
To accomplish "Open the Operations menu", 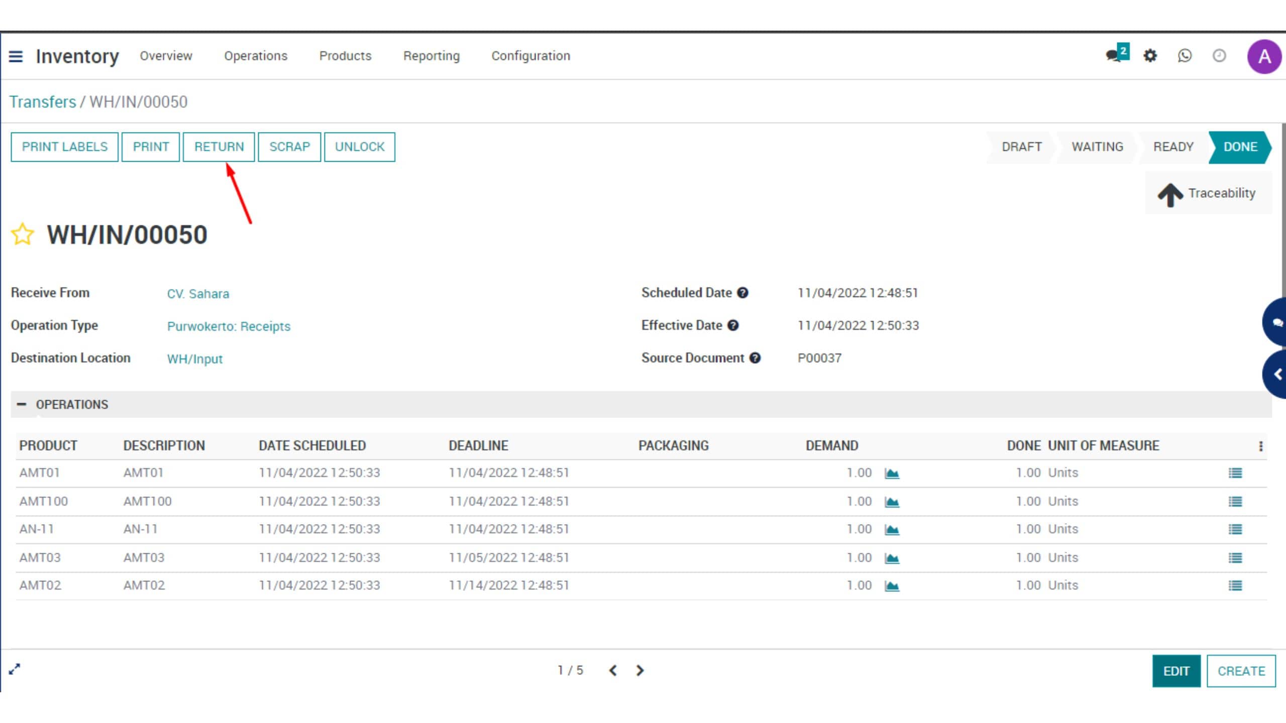I will pos(256,56).
